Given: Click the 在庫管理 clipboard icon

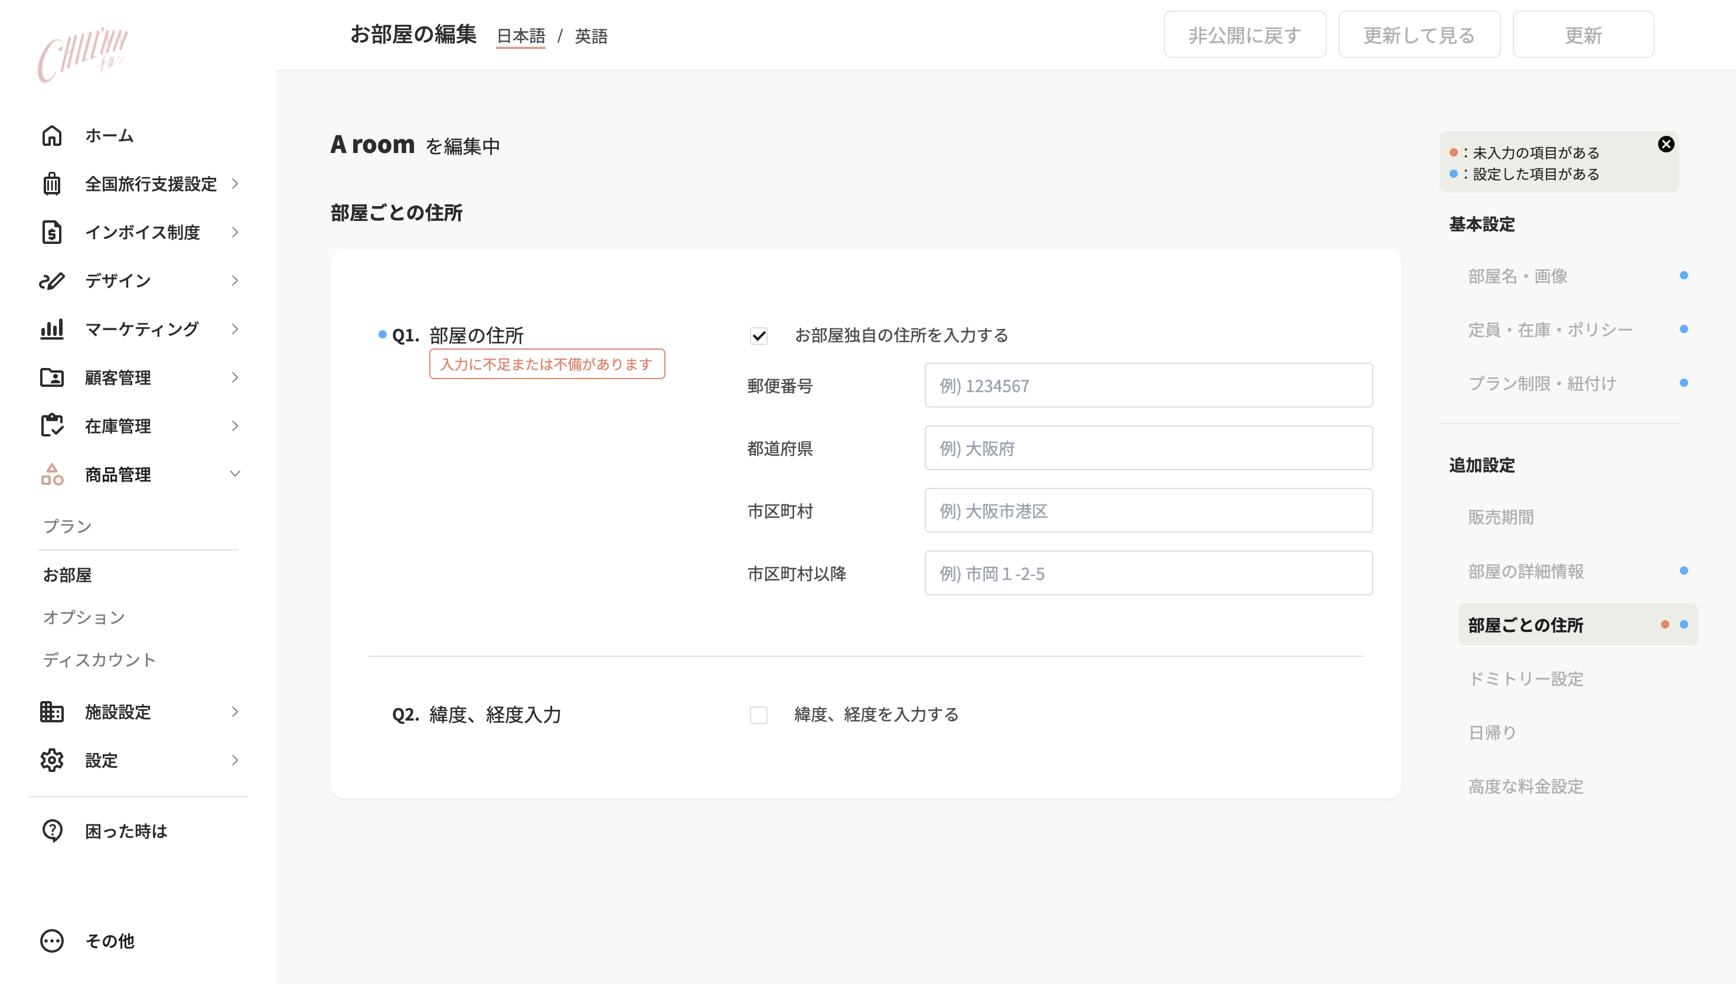Looking at the screenshot, I should 53,426.
